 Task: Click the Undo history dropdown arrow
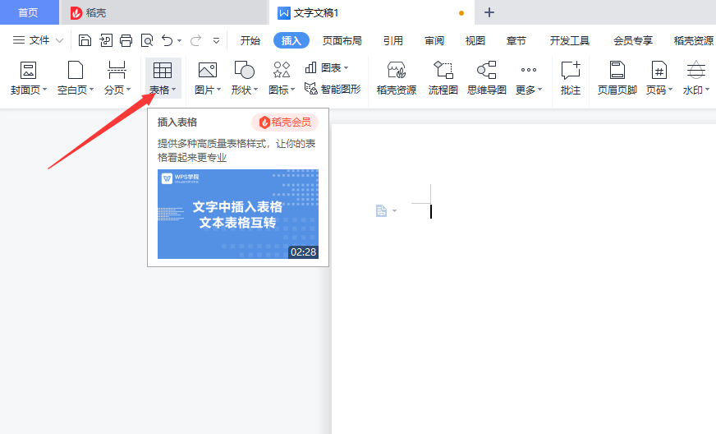coord(180,41)
